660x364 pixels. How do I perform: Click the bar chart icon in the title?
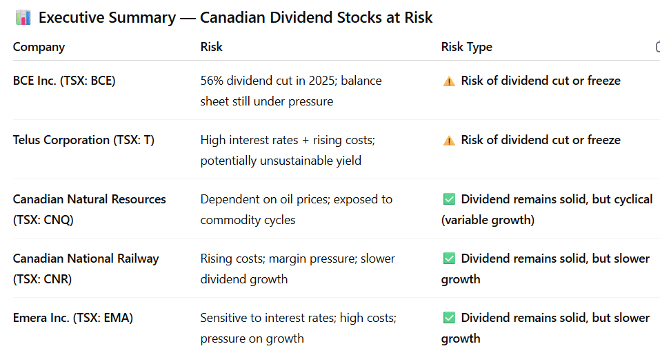pos(22,18)
